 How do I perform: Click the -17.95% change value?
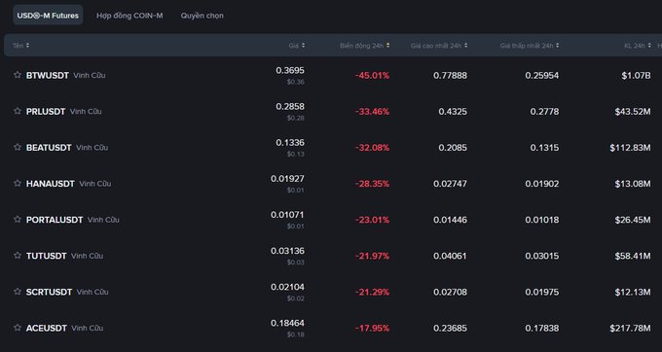tap(372, 328)
